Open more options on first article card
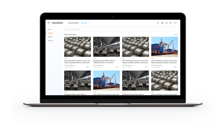The width and height of the screenshot is (224, 124). [90, 67]
